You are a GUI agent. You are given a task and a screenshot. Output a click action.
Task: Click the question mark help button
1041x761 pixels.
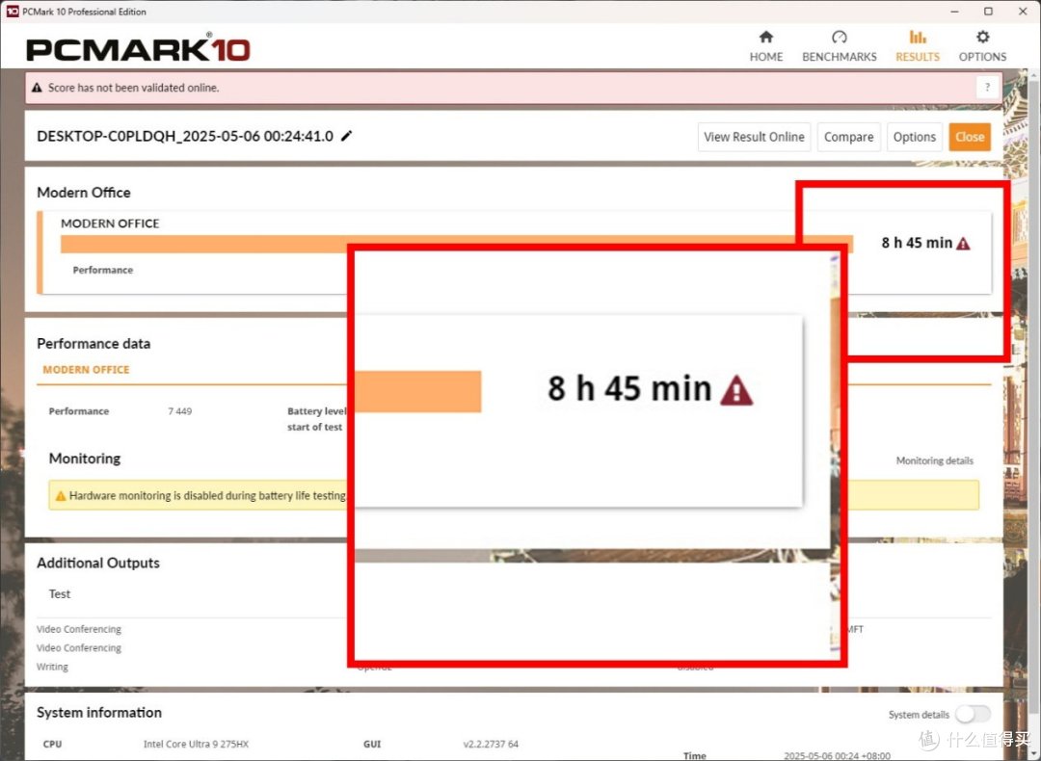click(987, 88)
